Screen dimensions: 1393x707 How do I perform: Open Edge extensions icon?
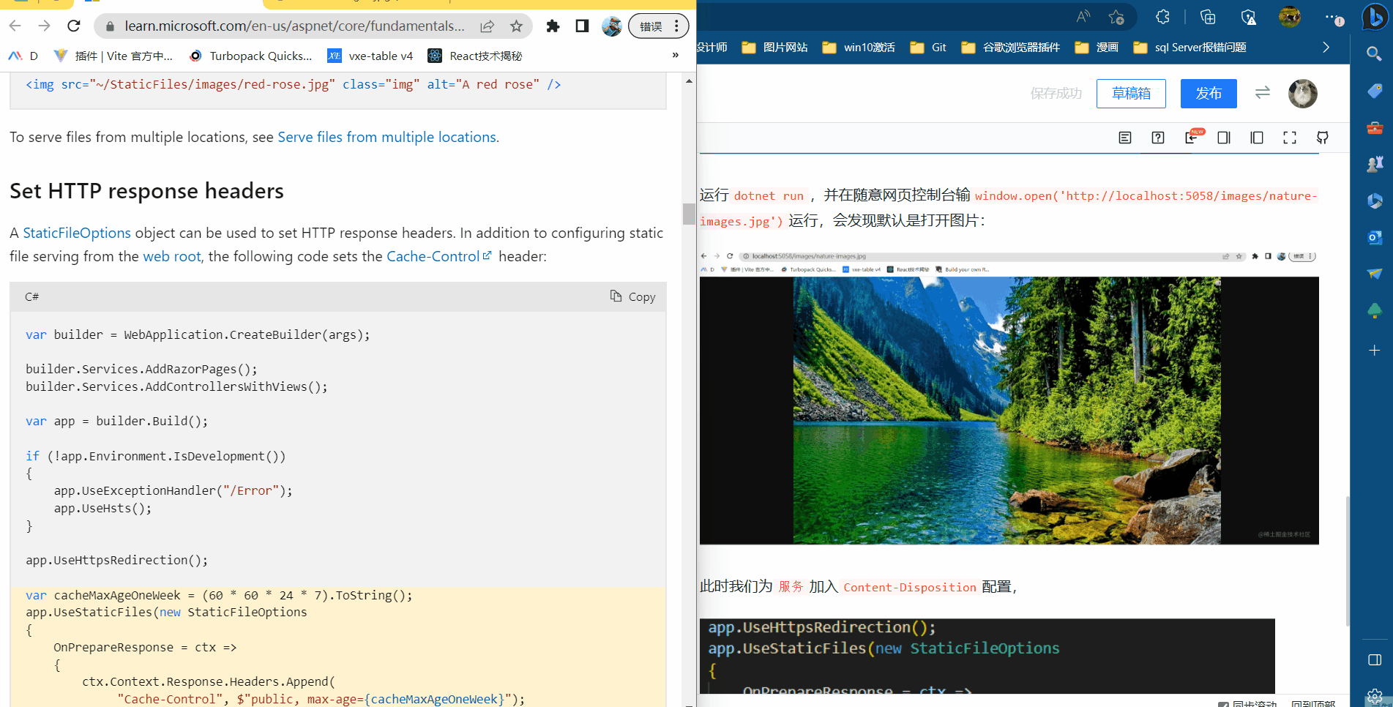1162,17
